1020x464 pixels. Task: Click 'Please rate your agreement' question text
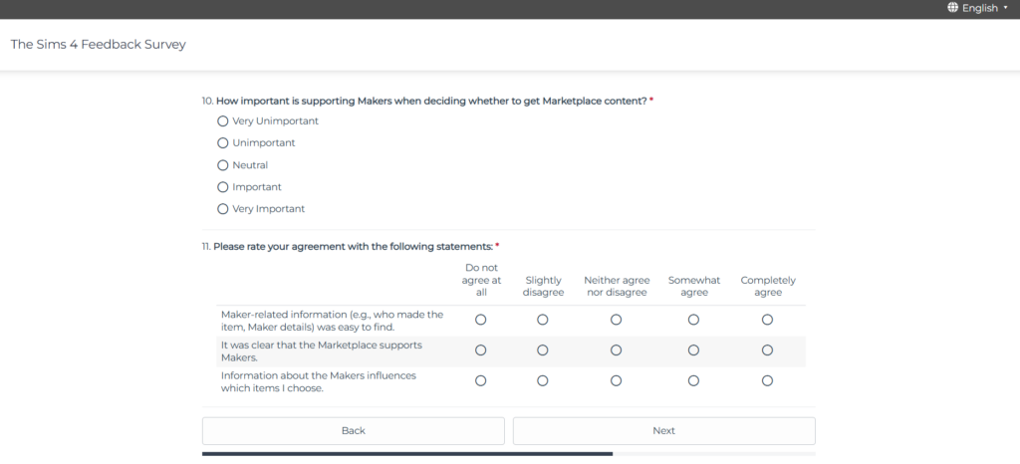click(354, 247)
